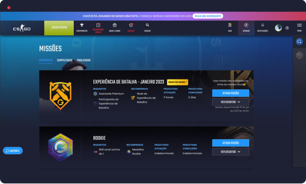Switch to the Finalizadas tab

tap(83, 60)
